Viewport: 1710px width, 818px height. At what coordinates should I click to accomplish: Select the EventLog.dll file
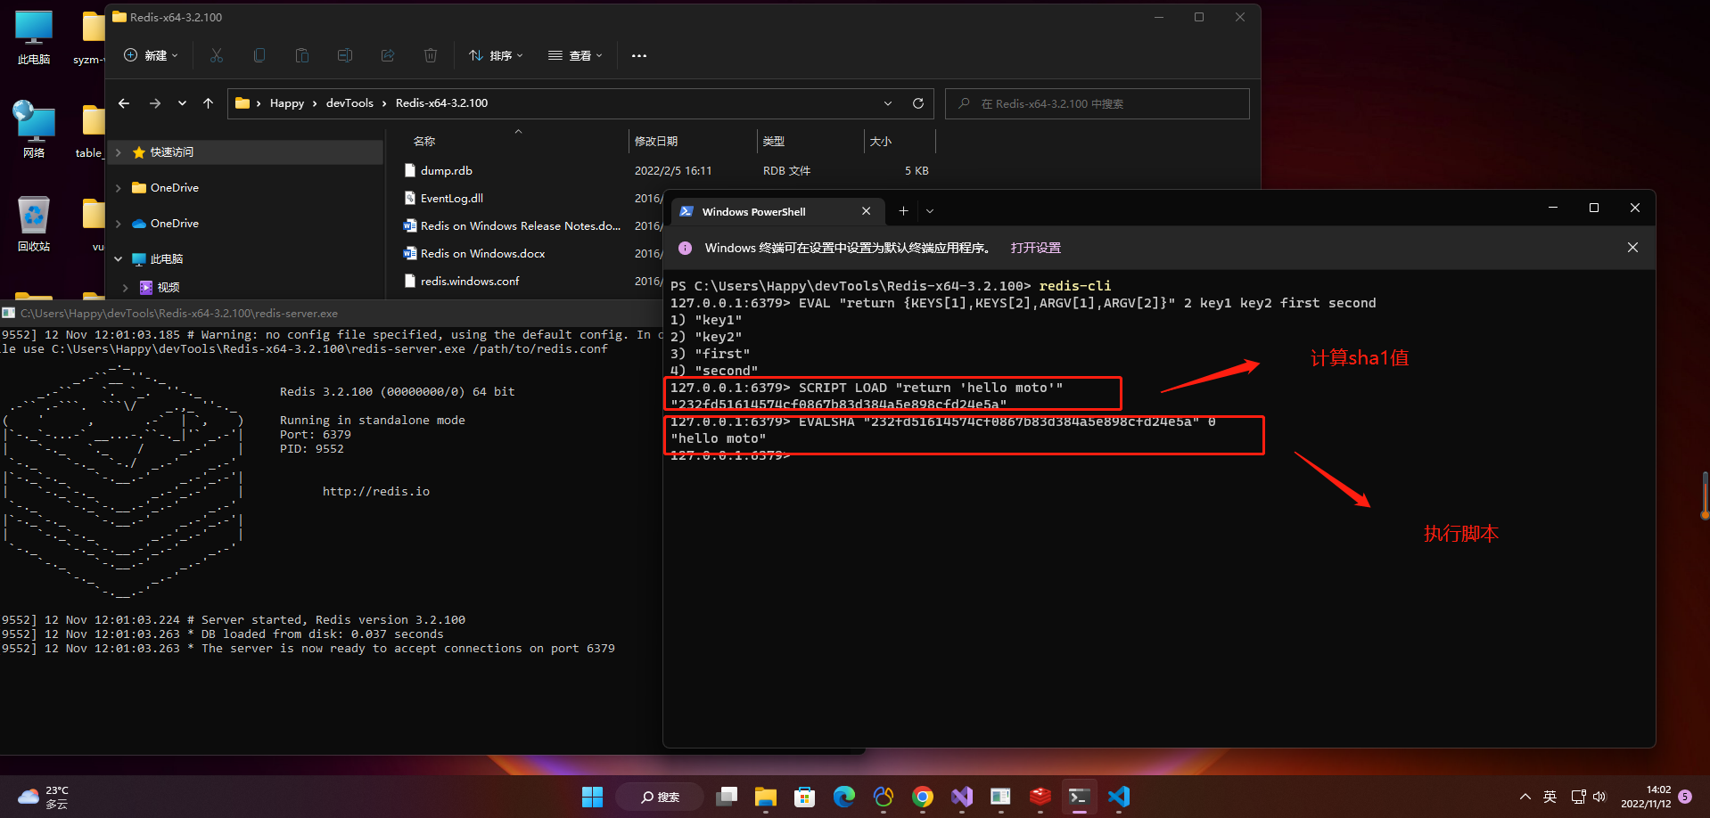click(x=451, y=198)
